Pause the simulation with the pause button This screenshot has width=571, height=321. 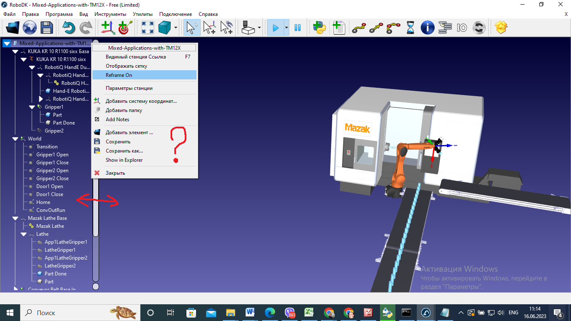click(x=298, y=28)
